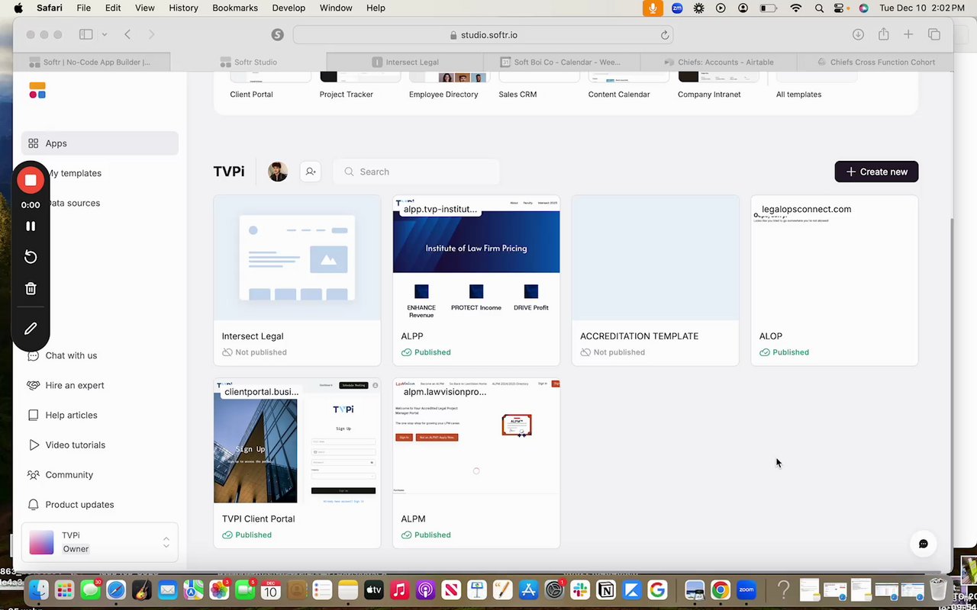Select the drawing pen tool in recorder
The height and width of the screenshot is (610, 977).
(31, 329)
